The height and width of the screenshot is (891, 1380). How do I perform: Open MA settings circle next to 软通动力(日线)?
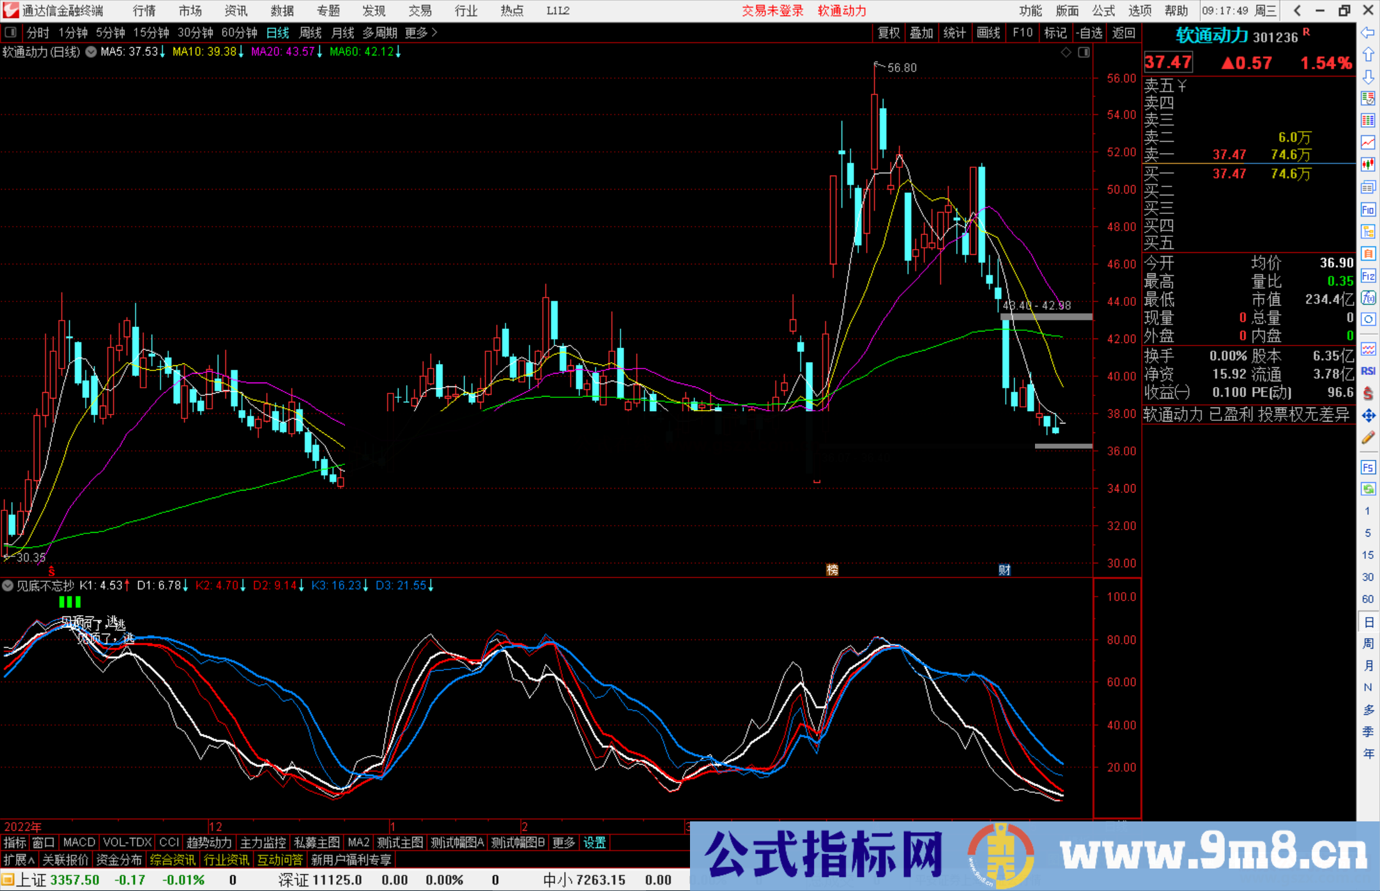(x=91, y=52)
